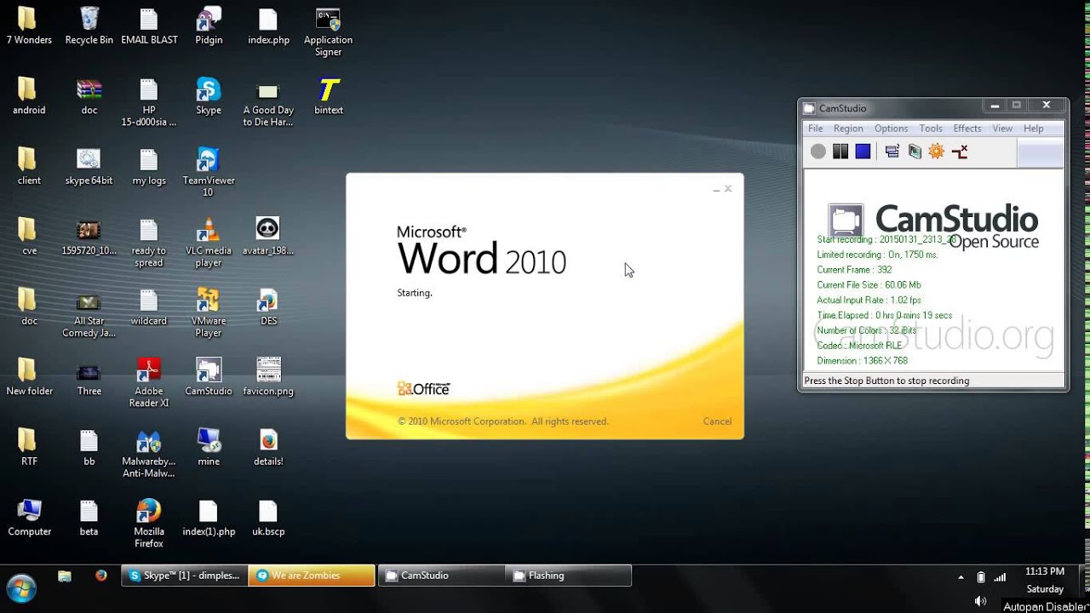Switch to the We are Zombies taskbar item
Image resolution: width=1090 pixels, height=613 pixels.
click(312, 576)
